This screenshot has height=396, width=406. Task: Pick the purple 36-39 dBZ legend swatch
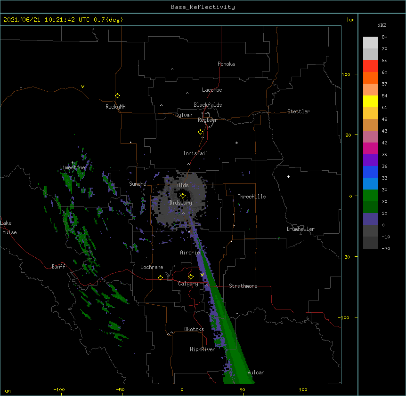point(370,160)
